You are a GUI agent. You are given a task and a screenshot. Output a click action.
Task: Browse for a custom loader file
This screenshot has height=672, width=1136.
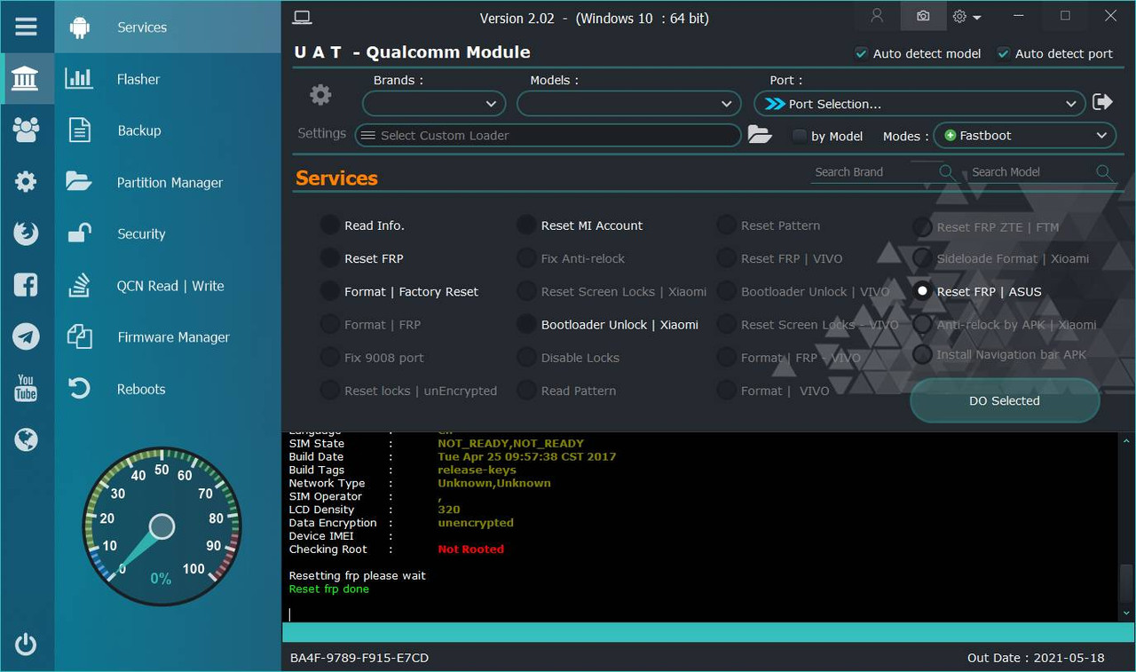click(761, 134)
